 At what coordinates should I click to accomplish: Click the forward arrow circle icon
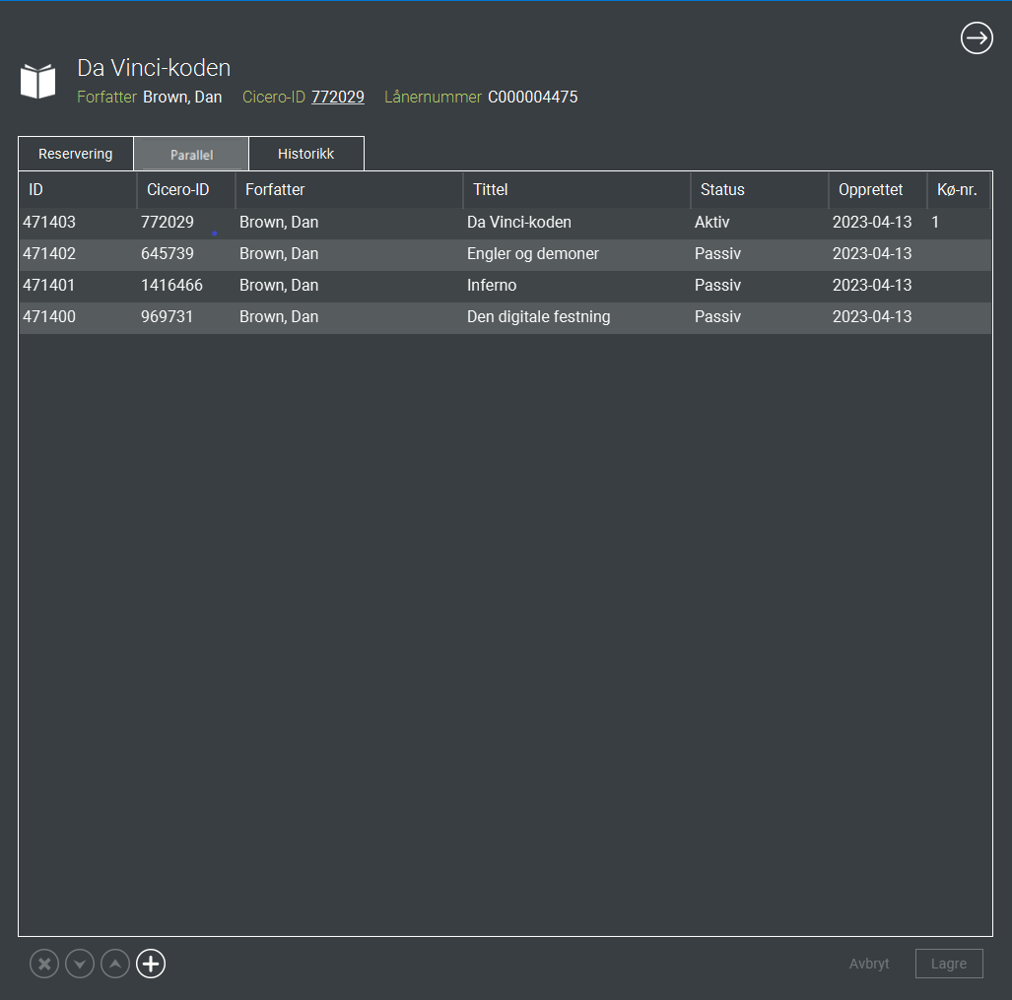(x=977, y=38)
